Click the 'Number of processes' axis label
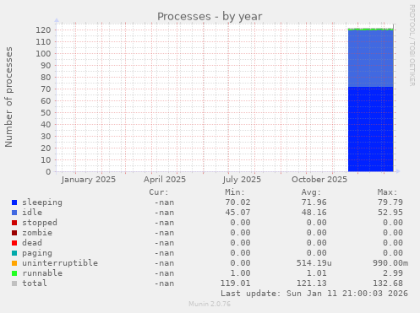Viewport: 420px width, 313px height. (8, 97)
